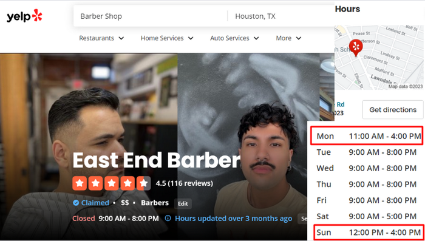The image size is (425, 241).
Task: Click the Yelp logo
Action: point(24,16)
